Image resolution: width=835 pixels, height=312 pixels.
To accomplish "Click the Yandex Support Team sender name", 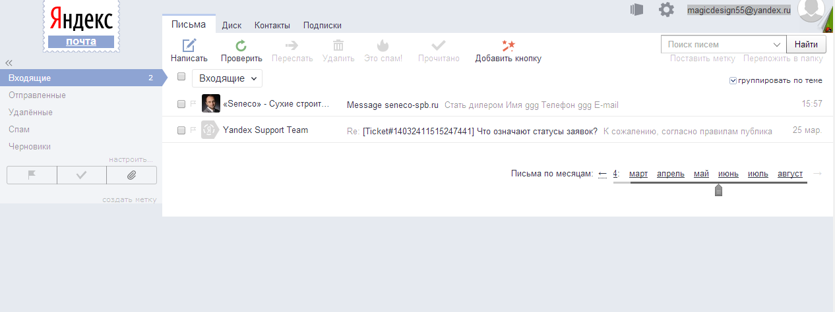I will click(x=265, y=130).
